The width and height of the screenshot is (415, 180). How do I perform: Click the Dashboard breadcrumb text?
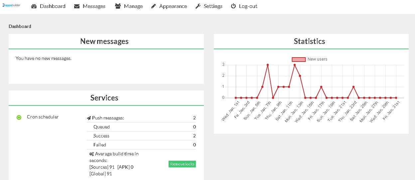20,26
